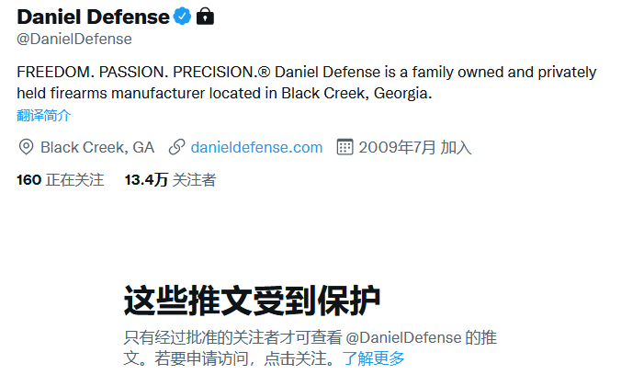621x386 pixels.
Task: Click the chain link icon
Action: click(x=176, y=147)
